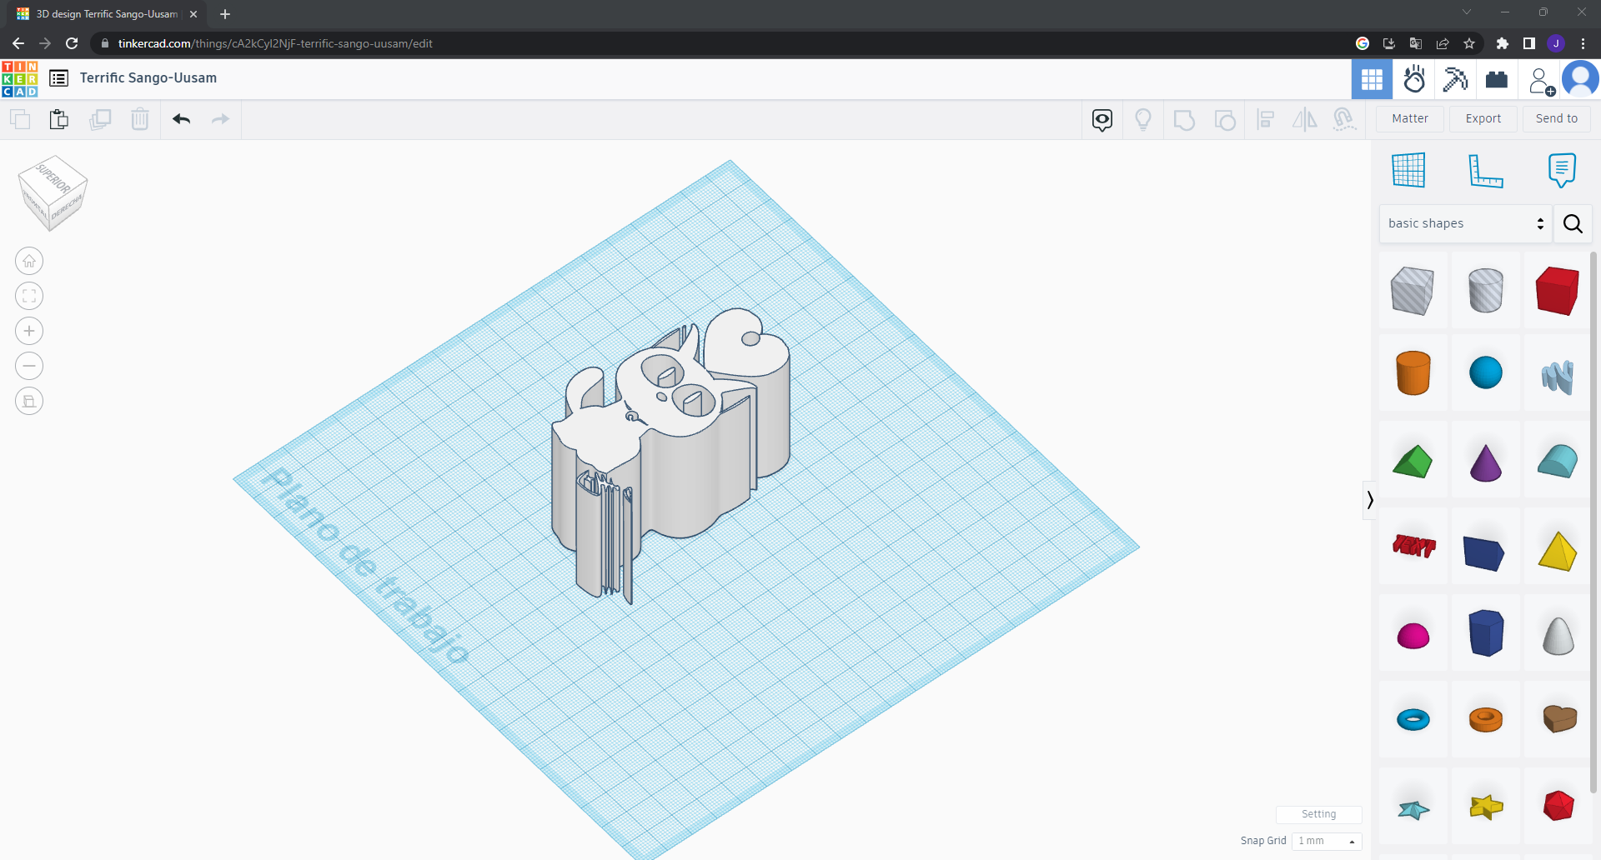Image resolution: width=1601 pixels, height=860 pixels.
Task: Click the shapes search magnifier icon
Action: click(x=1573, y=223)
